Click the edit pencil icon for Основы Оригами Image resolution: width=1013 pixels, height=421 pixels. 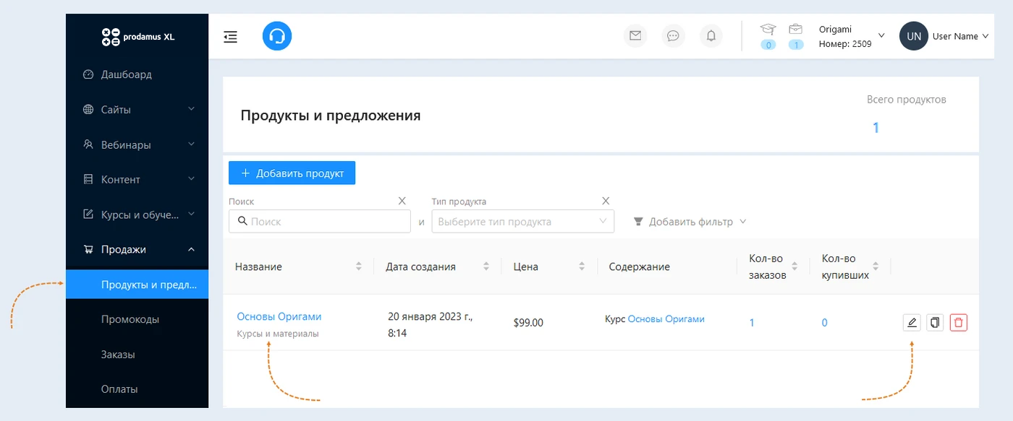pyautogui.click(x=912, y=323)
